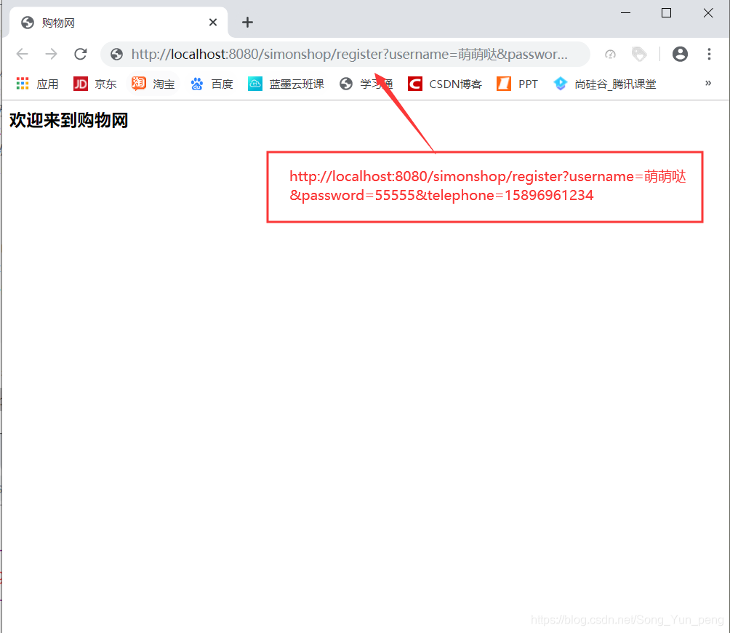Open the 蓝墨云班课 bookmark

(286, 84)
